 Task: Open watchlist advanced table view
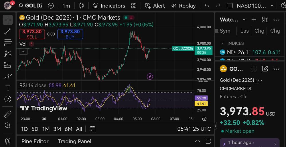[x=265, y=19]
